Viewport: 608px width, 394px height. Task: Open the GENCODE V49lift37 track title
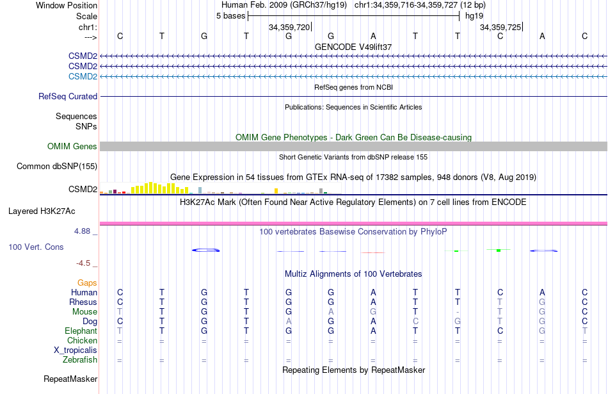pos(353,47)
